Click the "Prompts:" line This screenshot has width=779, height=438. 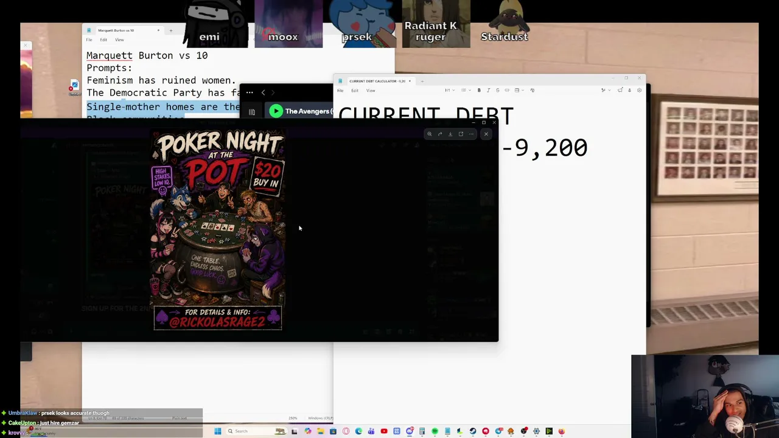tap(110, 68)
